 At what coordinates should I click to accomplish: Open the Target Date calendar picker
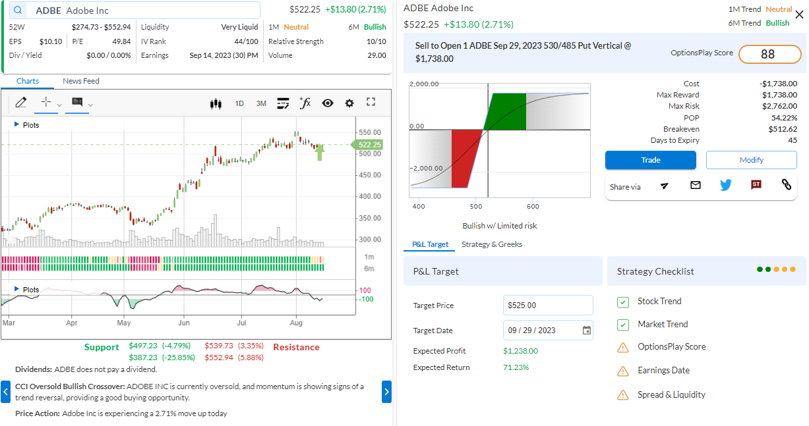[587, 331]
